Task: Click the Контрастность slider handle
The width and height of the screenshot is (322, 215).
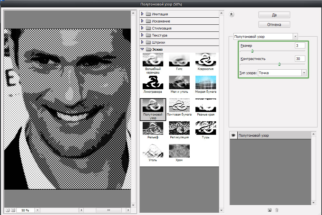Action: pos(279,64)
